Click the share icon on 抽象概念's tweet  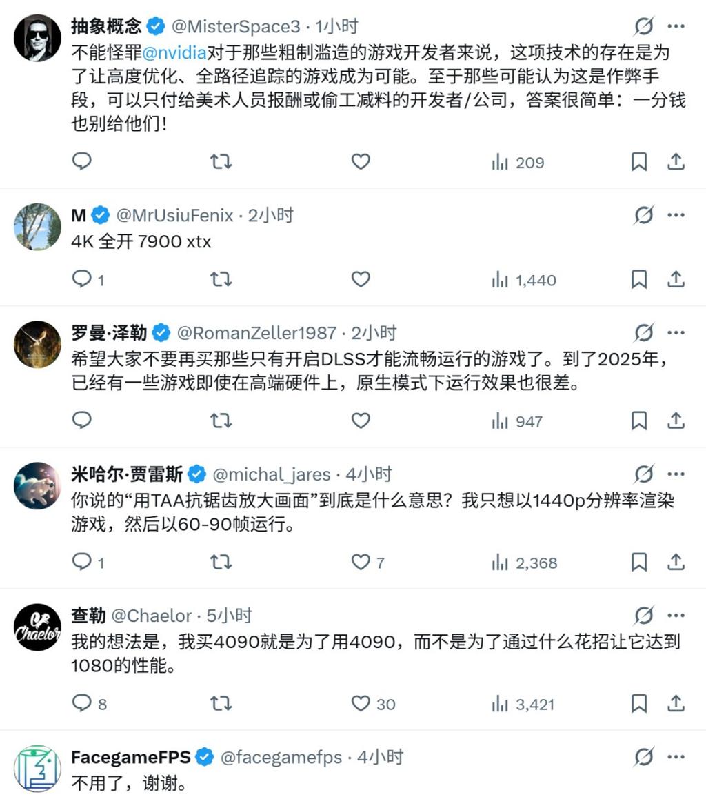coord(675,162)
